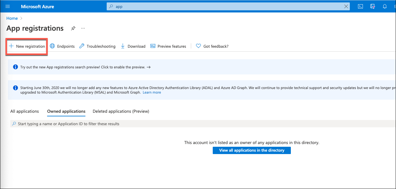Click New registration
Image resolution: width=396 pixels, height=189 pixels.
pyautogui.click(x=27, y=46)
